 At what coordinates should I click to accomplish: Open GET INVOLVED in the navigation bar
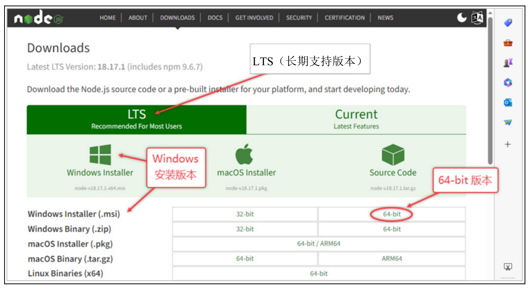(x=254, y=18)
